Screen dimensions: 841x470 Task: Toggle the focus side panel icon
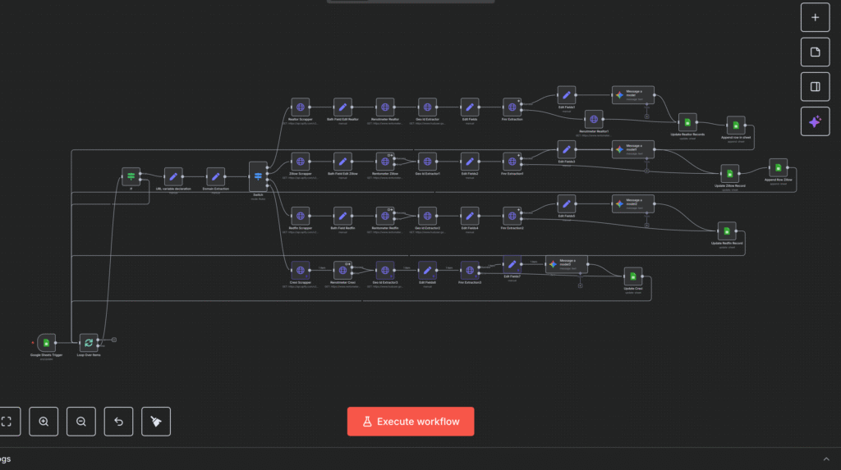pos(815,87)
